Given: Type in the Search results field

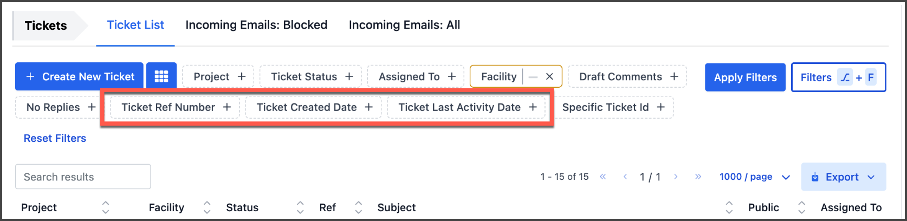Looking at the screenshot, I should coord(83,177).
